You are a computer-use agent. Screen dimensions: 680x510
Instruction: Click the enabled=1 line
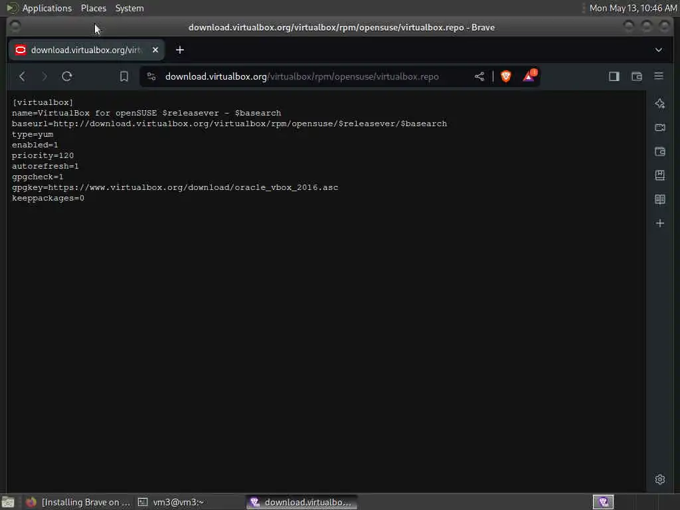point(35,145)
